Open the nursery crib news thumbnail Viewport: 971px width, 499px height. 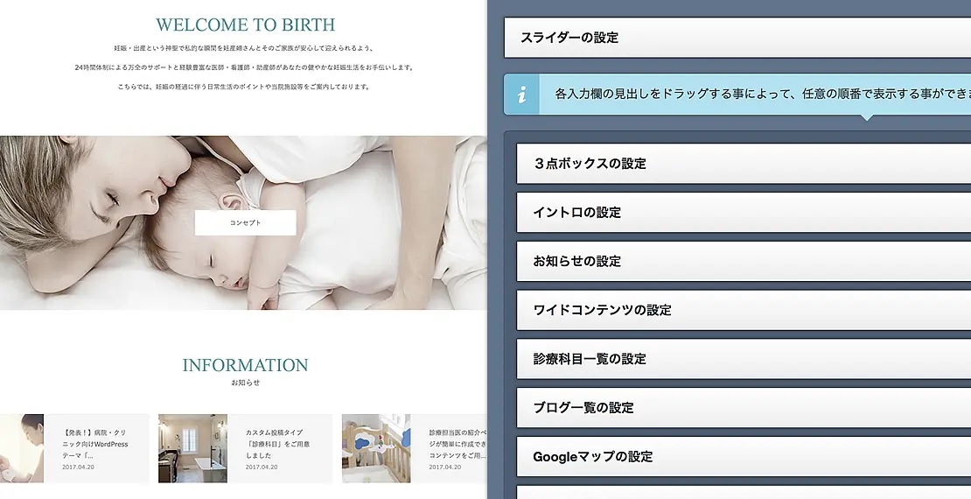point(376,449)
